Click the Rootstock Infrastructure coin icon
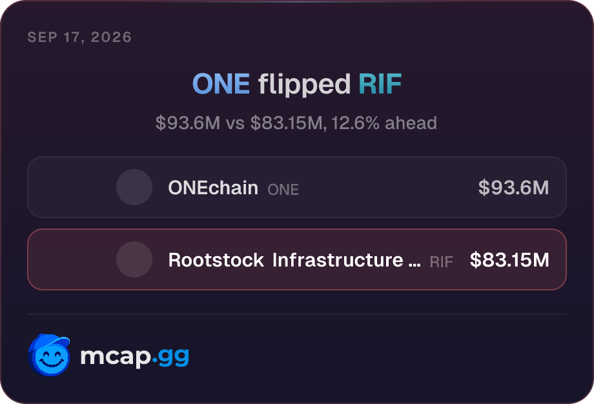 click(x=134, y=259)
